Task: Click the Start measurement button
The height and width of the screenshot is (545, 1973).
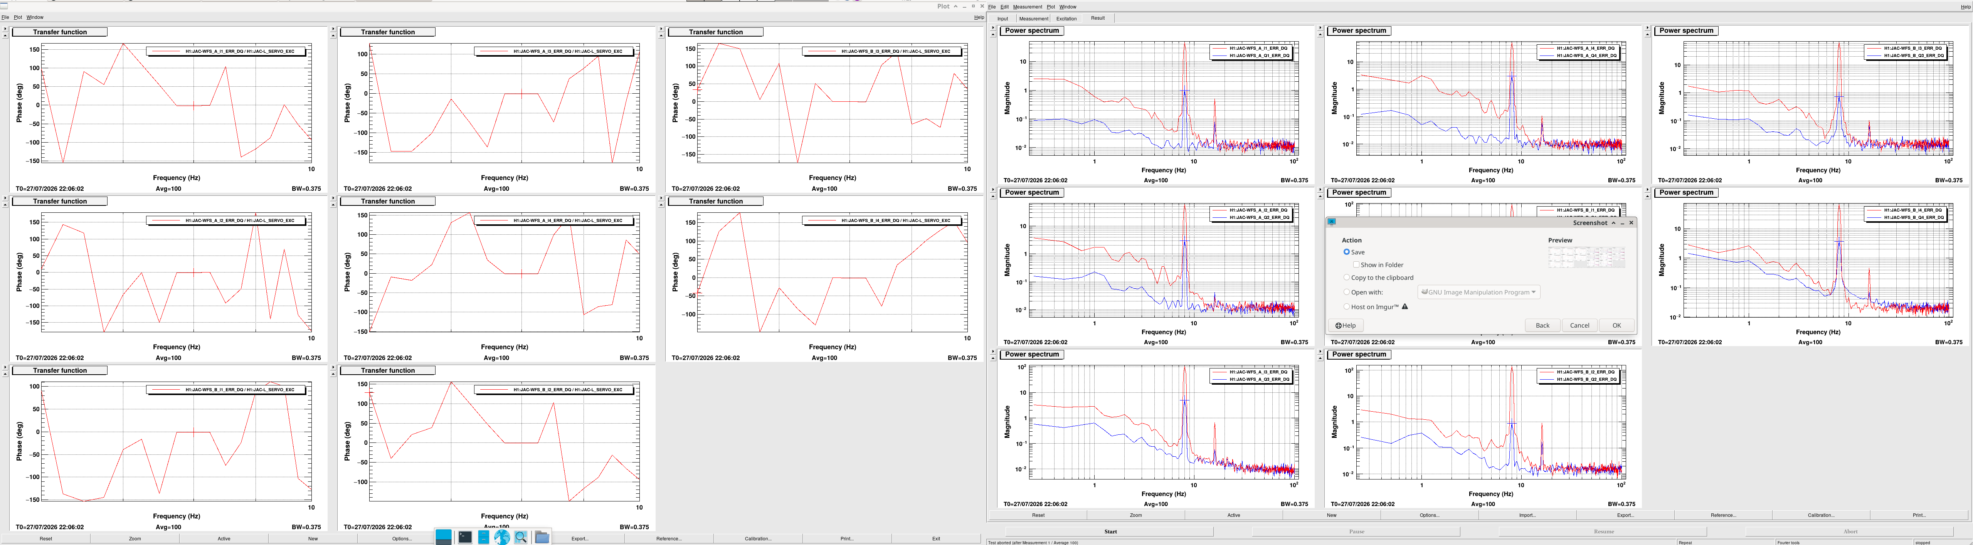Action: [1110, 531]
